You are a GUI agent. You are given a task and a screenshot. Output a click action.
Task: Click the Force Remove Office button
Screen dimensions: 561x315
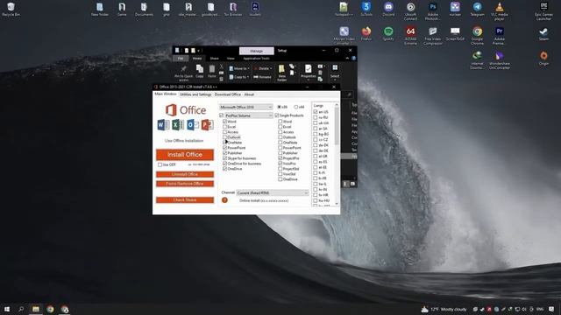point(185,184)
